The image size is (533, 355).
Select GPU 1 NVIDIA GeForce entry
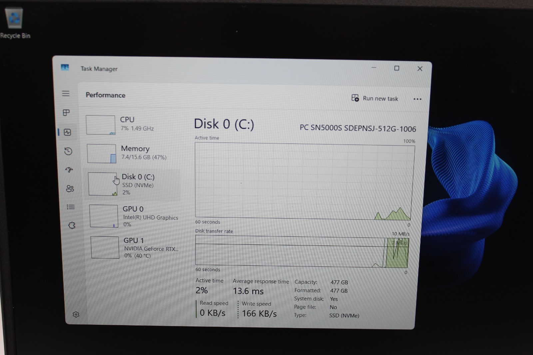coord(136,247)
